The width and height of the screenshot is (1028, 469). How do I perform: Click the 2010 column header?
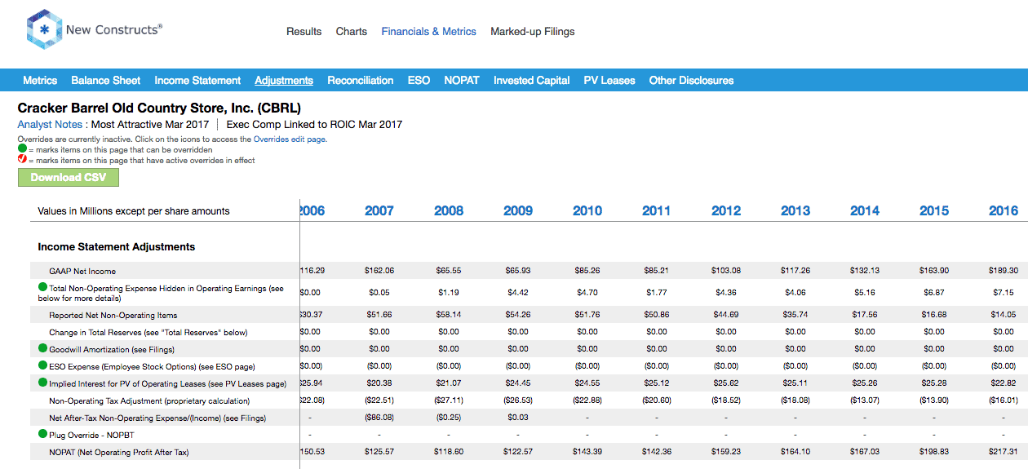[587, 210]
